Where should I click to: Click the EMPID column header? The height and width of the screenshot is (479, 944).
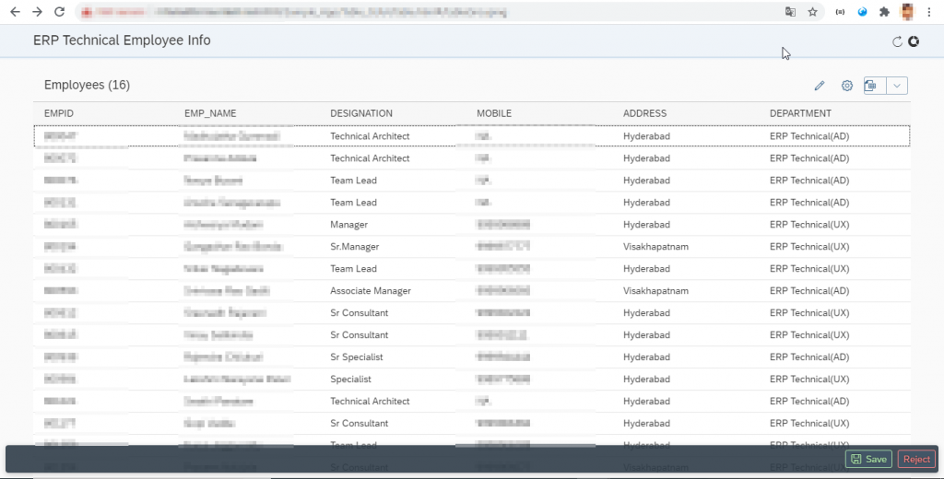[x=59, y=113]
